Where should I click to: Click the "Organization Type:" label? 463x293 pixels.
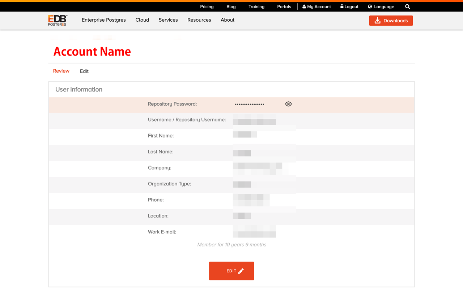tap(169, 184)
